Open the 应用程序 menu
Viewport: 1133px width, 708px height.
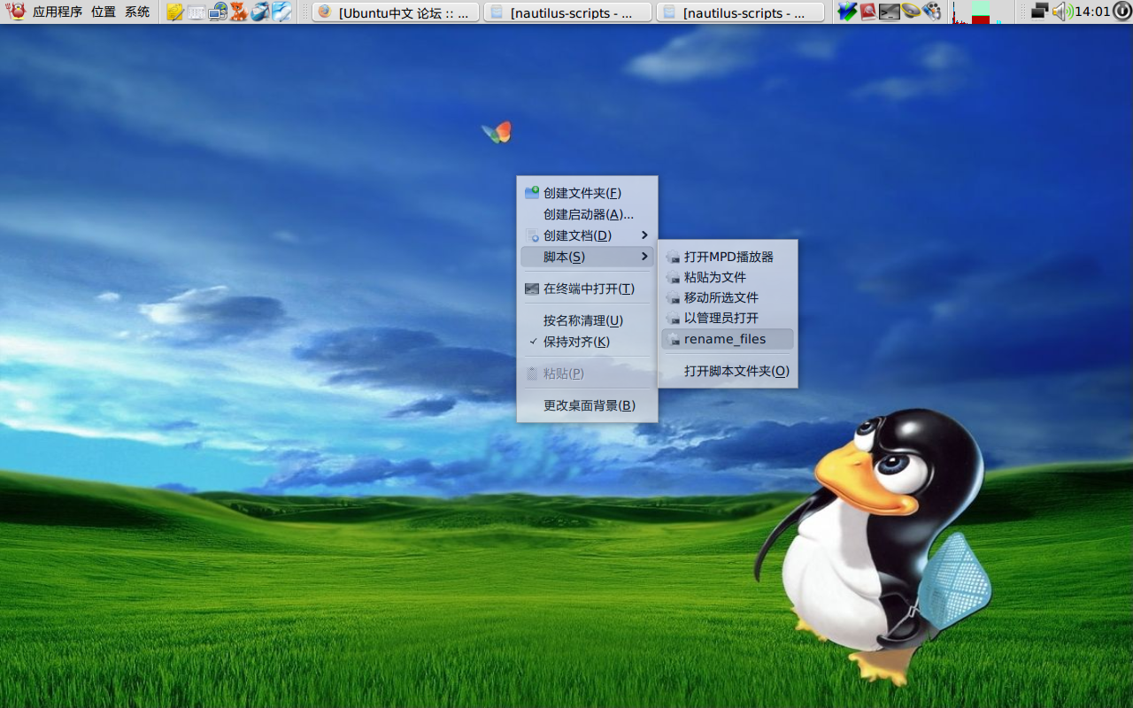tap(58, 12)
